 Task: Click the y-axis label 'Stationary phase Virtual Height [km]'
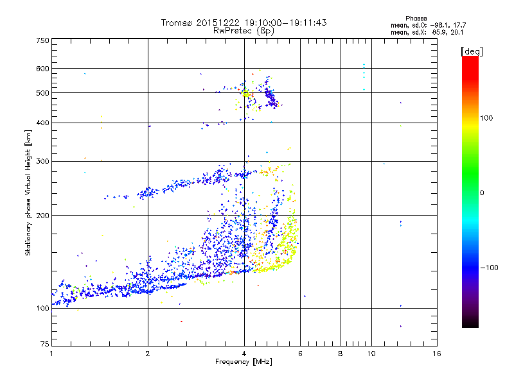click(x=28, y=193)
